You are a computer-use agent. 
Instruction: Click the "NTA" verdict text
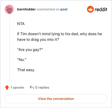tap(21, 24)
